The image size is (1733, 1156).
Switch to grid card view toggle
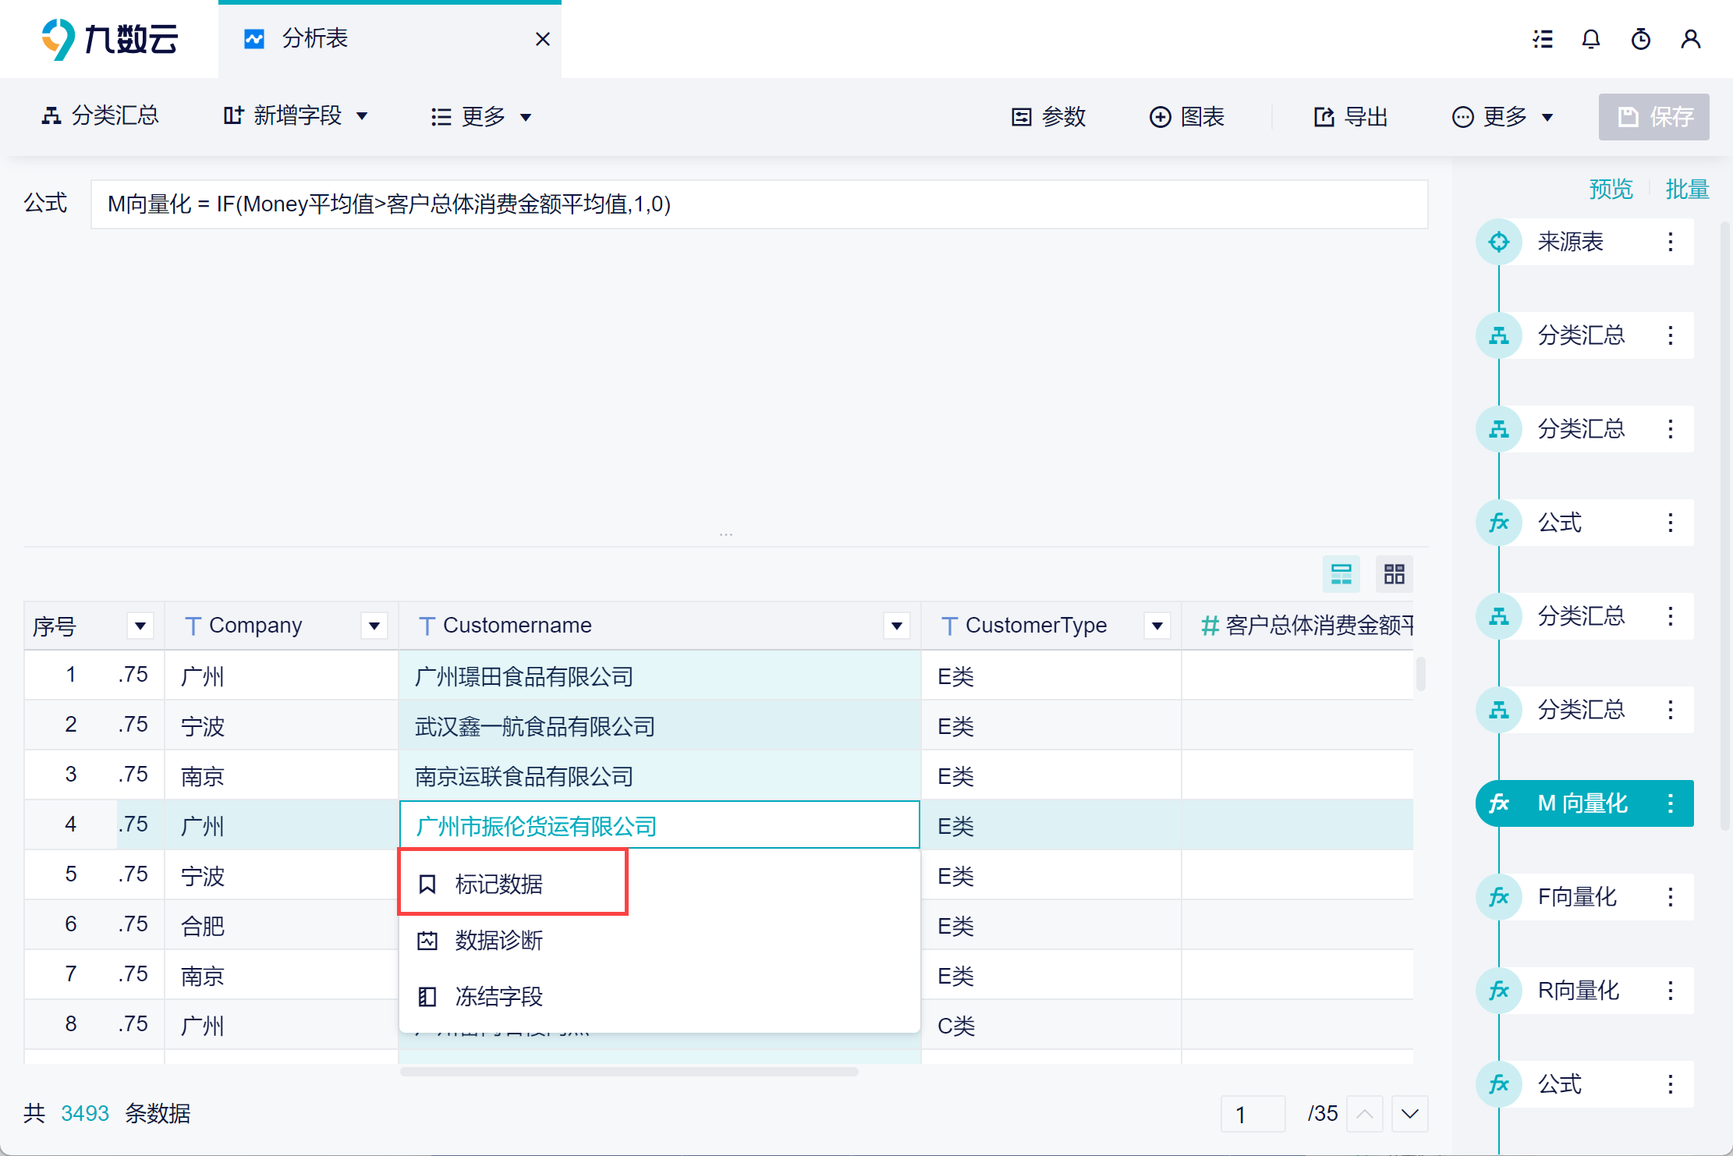coord(1394,574)
